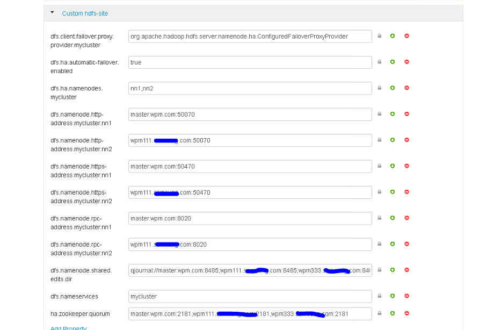Viewport: 501px width, 330px height.
Task: Click the lock toggle for dfs.namenode.rpc-address.mycluster.nn2
Action: coord(379,244)
